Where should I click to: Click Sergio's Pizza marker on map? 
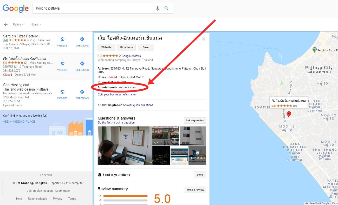pos(315,49)
